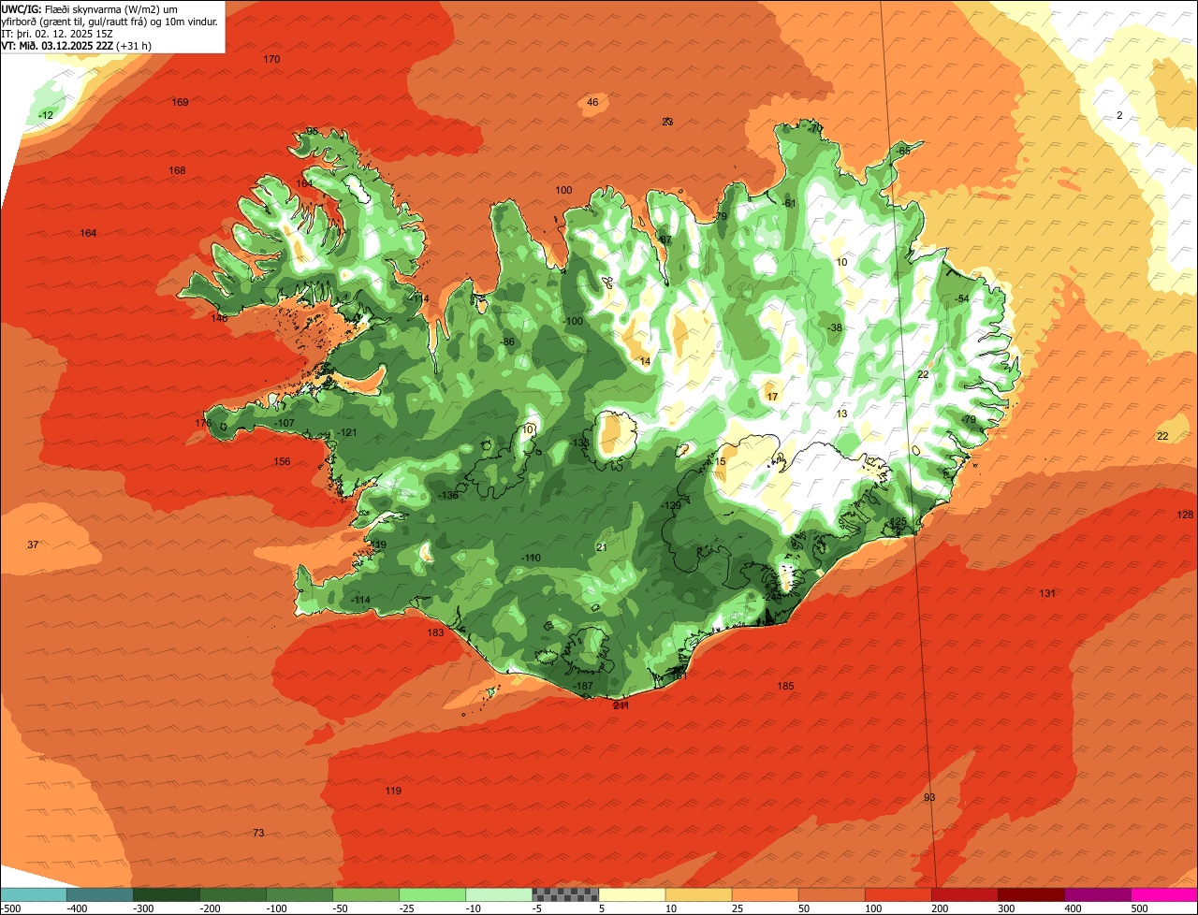Click the map value 2 in the white area
The image size is (1198, 915).
click(1119, 115)
